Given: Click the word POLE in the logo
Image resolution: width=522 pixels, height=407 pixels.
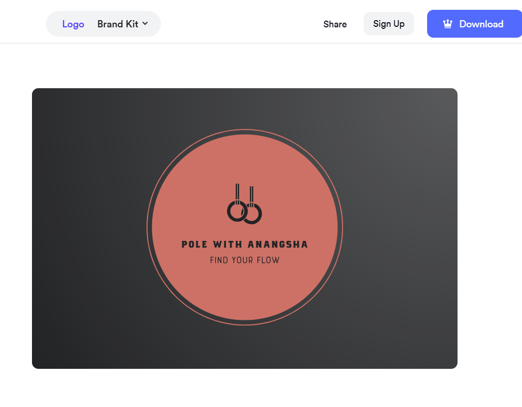Looking at the screenshot, I should pyautogui.click(x=194, y=244).
